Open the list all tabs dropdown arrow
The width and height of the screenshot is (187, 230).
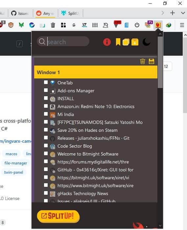[x=183, y=13]
